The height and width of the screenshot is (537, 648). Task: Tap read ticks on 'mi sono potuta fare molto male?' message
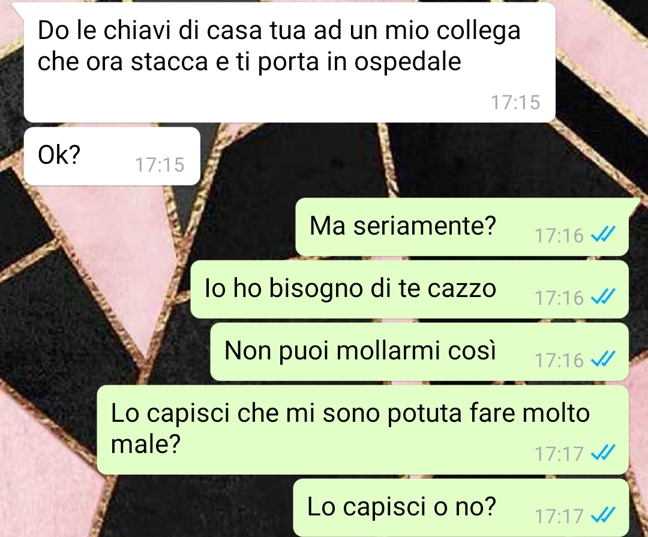tap(604, 453)
